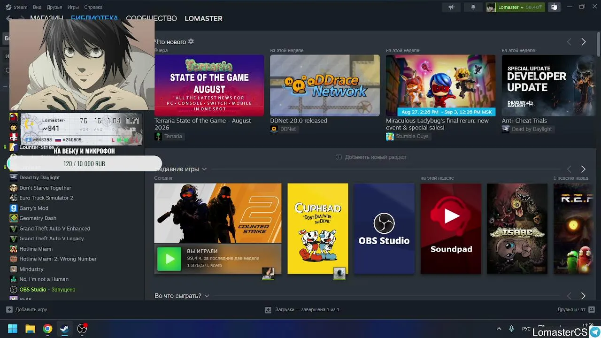The height and width of the screenshot is (338, 601).
Task: Click the microphone icon in the system tray
Action: [511, 329]
